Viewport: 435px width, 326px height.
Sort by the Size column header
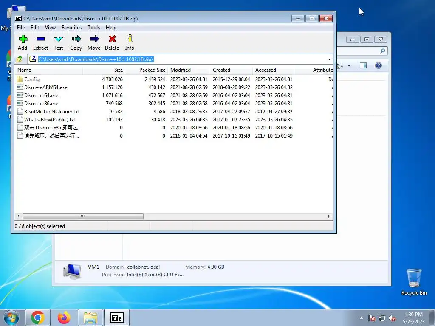click(104, 70)
